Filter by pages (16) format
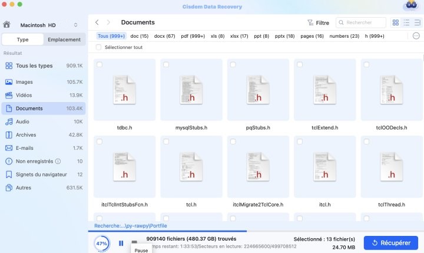The image size is (424, 253). click(x=312, y=36)
